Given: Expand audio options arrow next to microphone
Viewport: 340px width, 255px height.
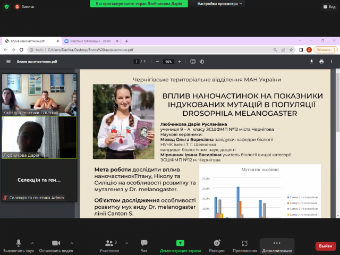Looking at the screenshot, I should [x=32, y=242].
